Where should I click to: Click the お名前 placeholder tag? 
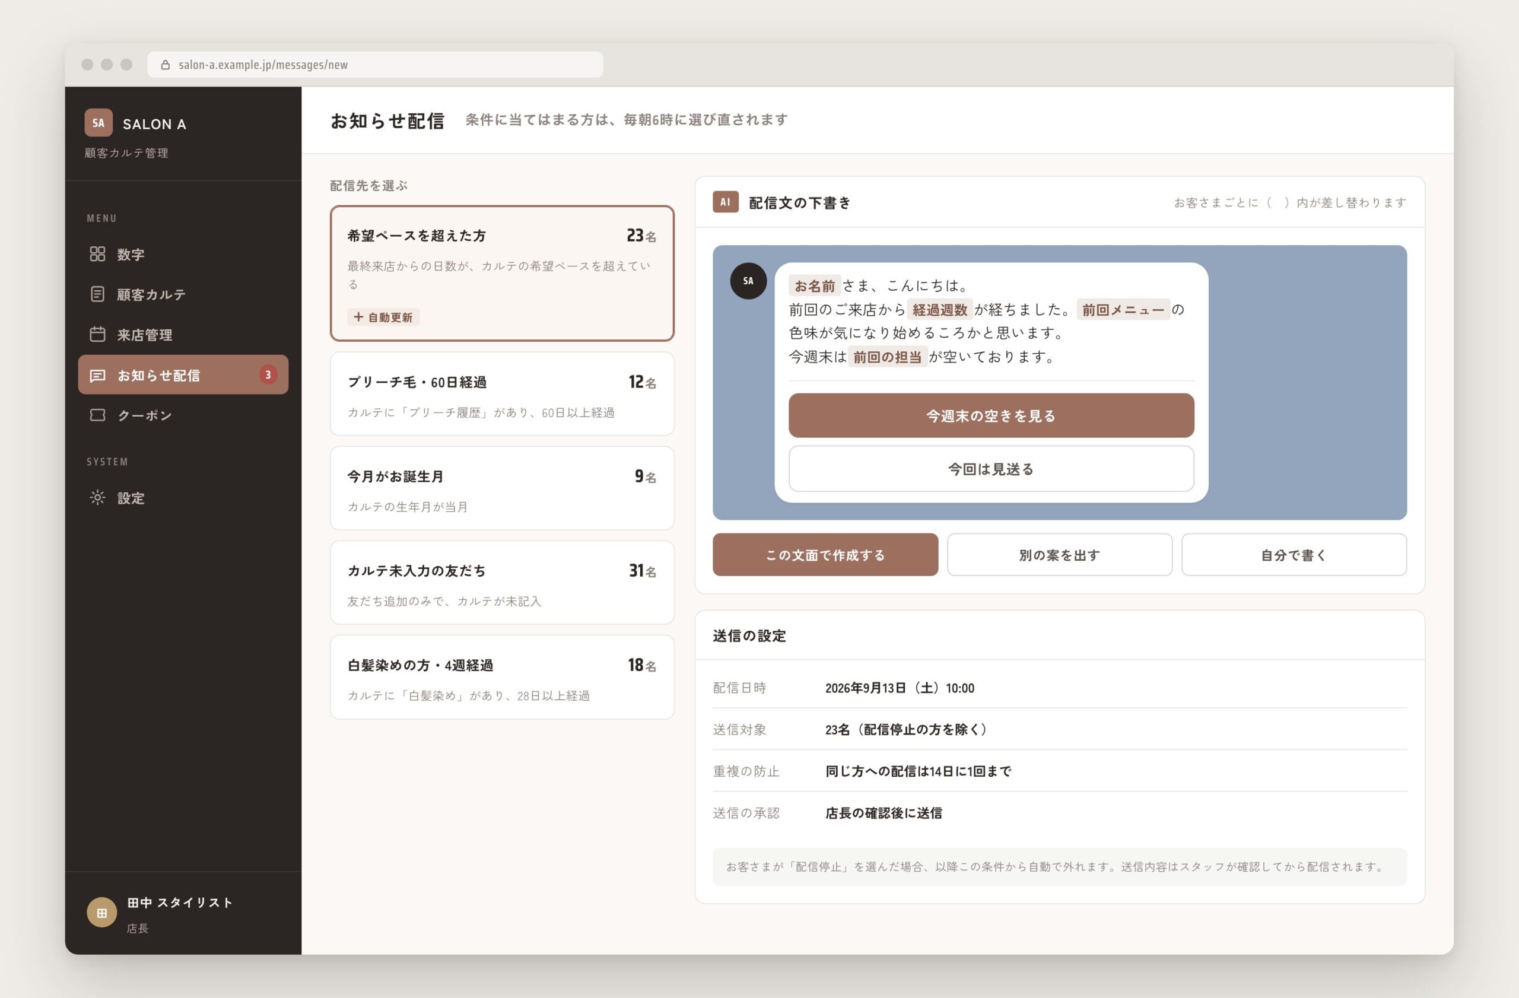tap(815, 285)
